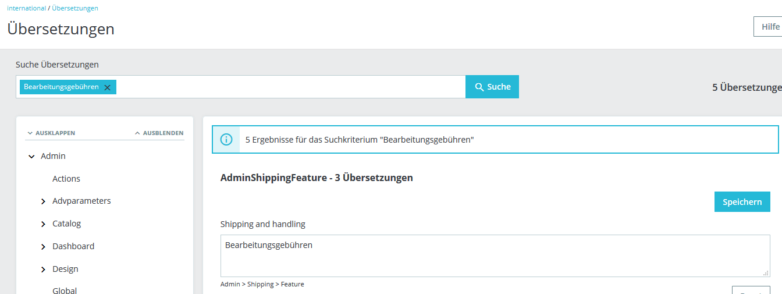
Task: Focus the translation search input field
Action: click(291, 87)
